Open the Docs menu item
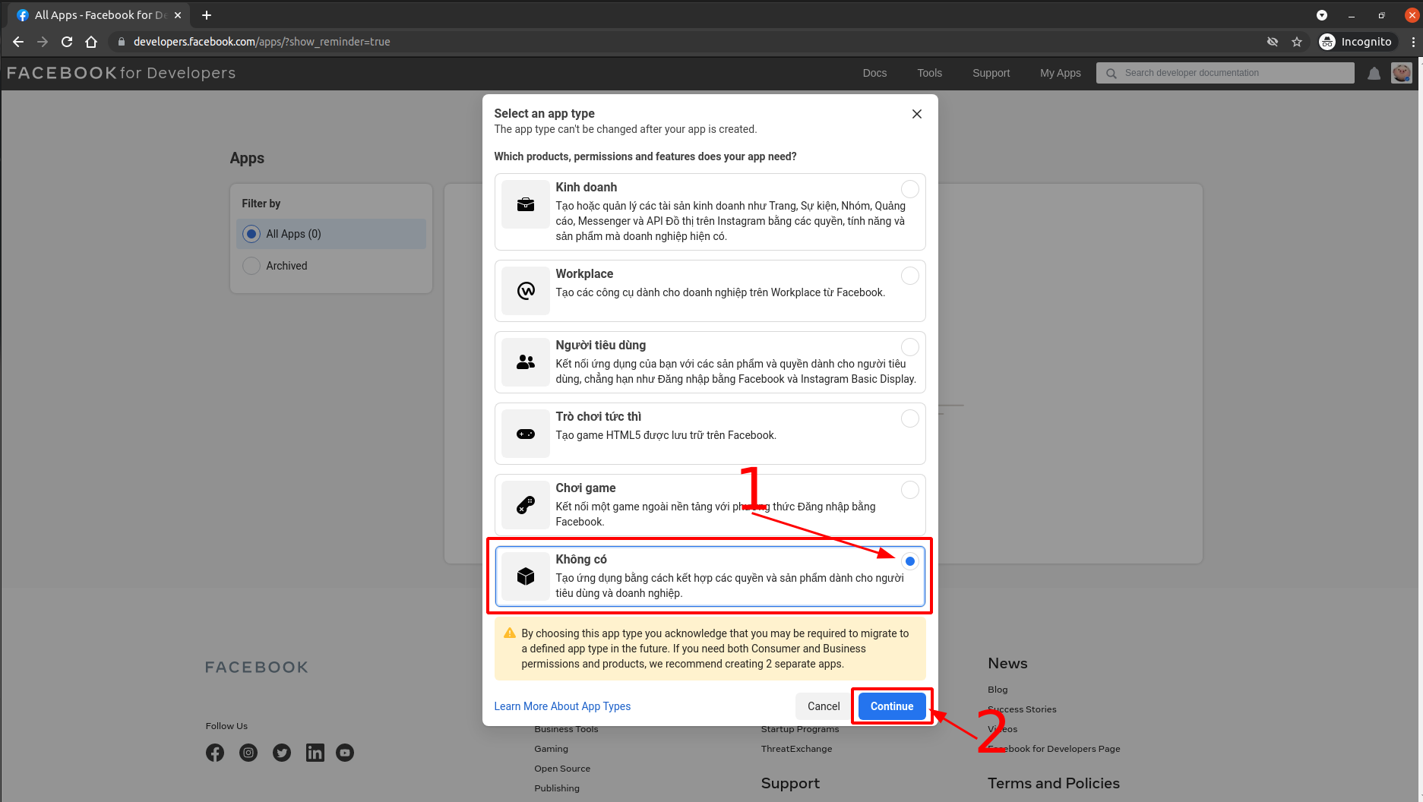The image size is (1423, 802). [x=874, y=73]
